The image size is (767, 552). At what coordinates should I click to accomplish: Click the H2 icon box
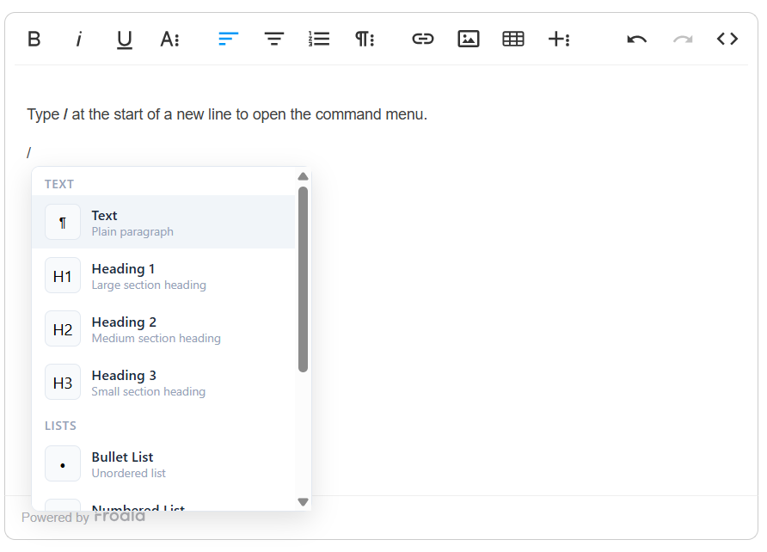tap(63, 328)
